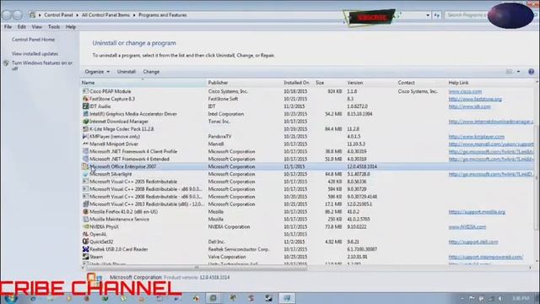Sort by the Publisher column header
This screenshot has width=540, height=304.
tap(244, 83)
